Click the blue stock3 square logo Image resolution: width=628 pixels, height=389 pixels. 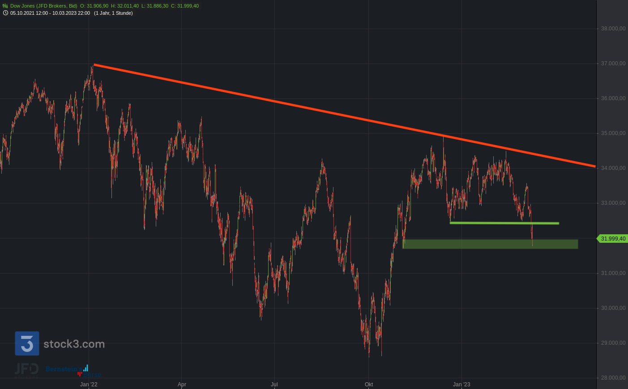27,343
